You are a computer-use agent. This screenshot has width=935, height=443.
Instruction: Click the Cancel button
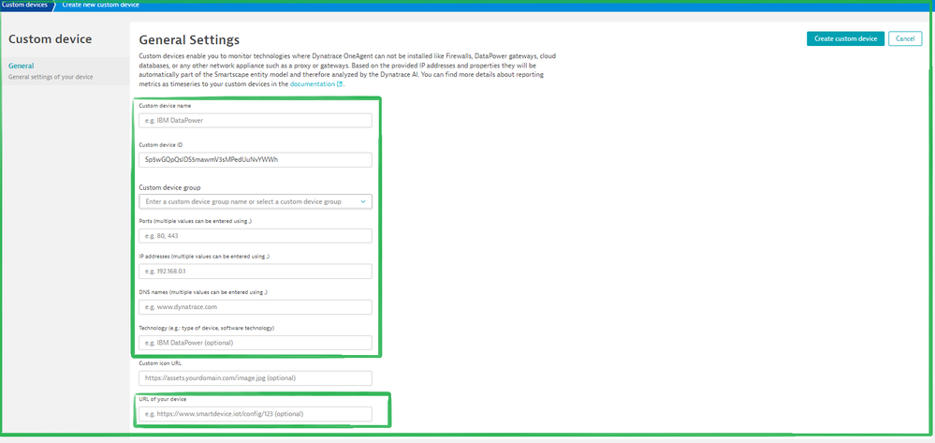(x=903, y=38)
